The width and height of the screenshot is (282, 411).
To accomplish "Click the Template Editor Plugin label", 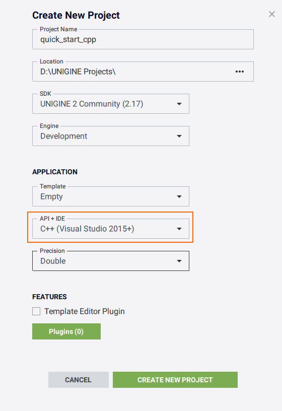I will click(x=85, y=311).
